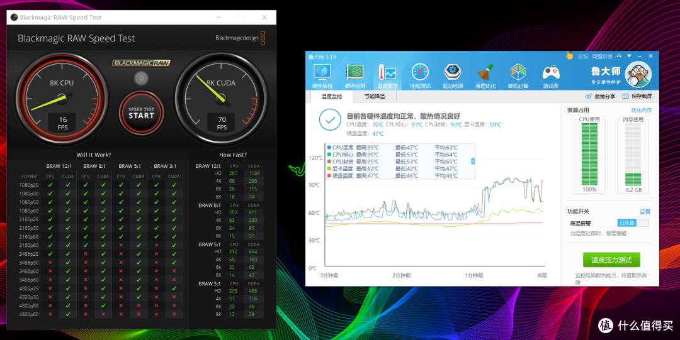This screenshot has height=340, width=680.
Task: Click the 2160p60 format row label
Action: coord(29,245)
